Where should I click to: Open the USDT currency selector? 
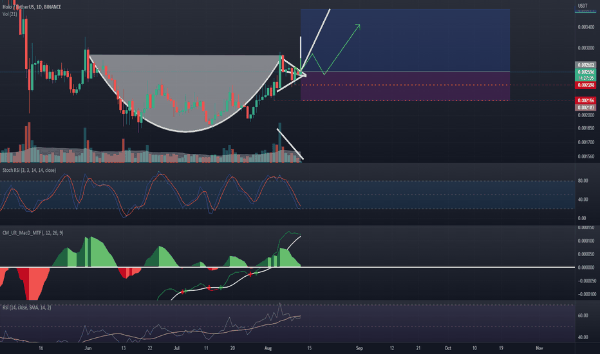(x=583, y=6)
